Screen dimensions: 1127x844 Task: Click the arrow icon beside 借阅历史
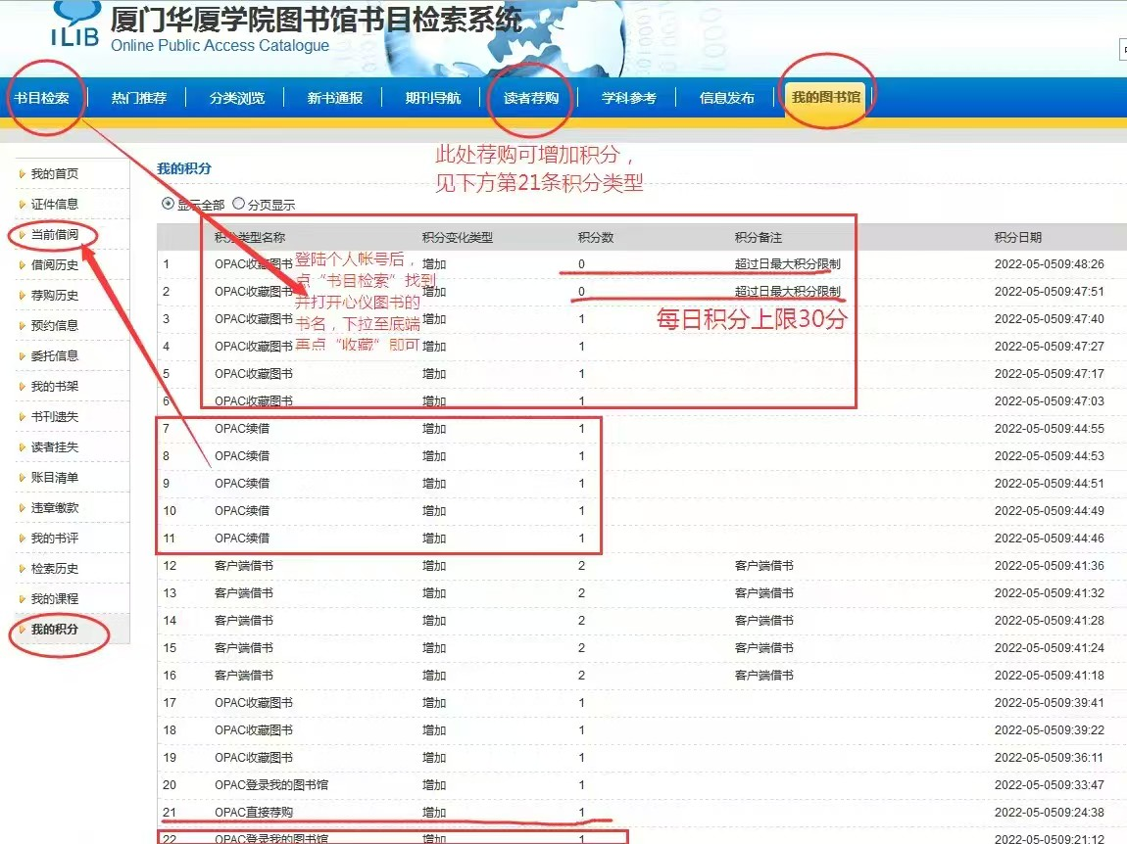pyautogui.click(x=23, y=265)
